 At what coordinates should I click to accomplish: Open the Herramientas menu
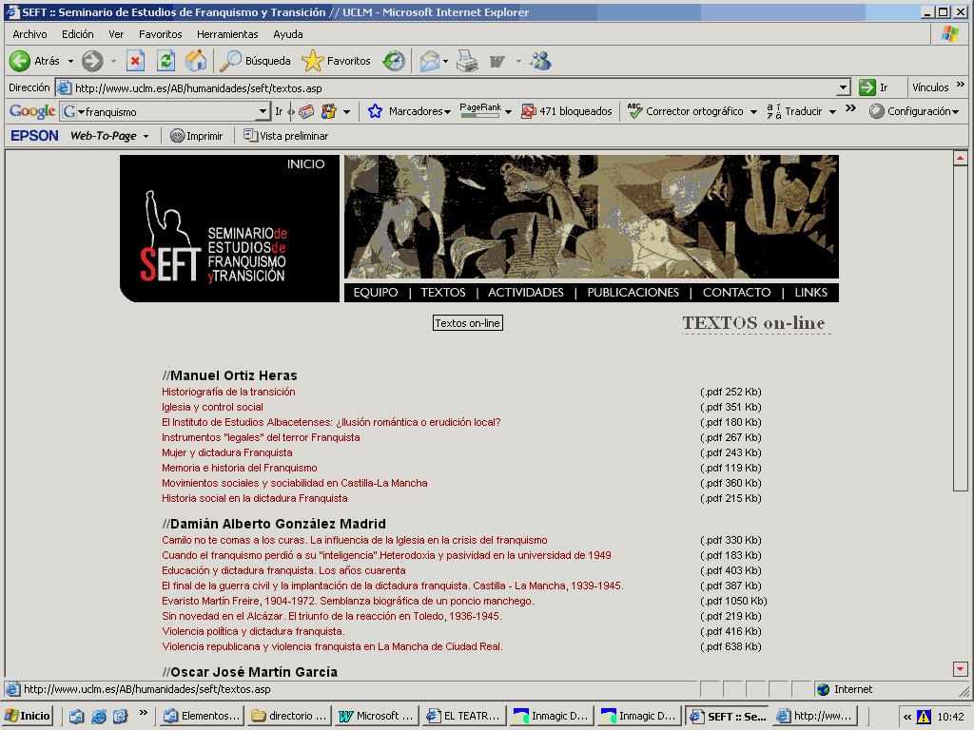coord(227,34)
